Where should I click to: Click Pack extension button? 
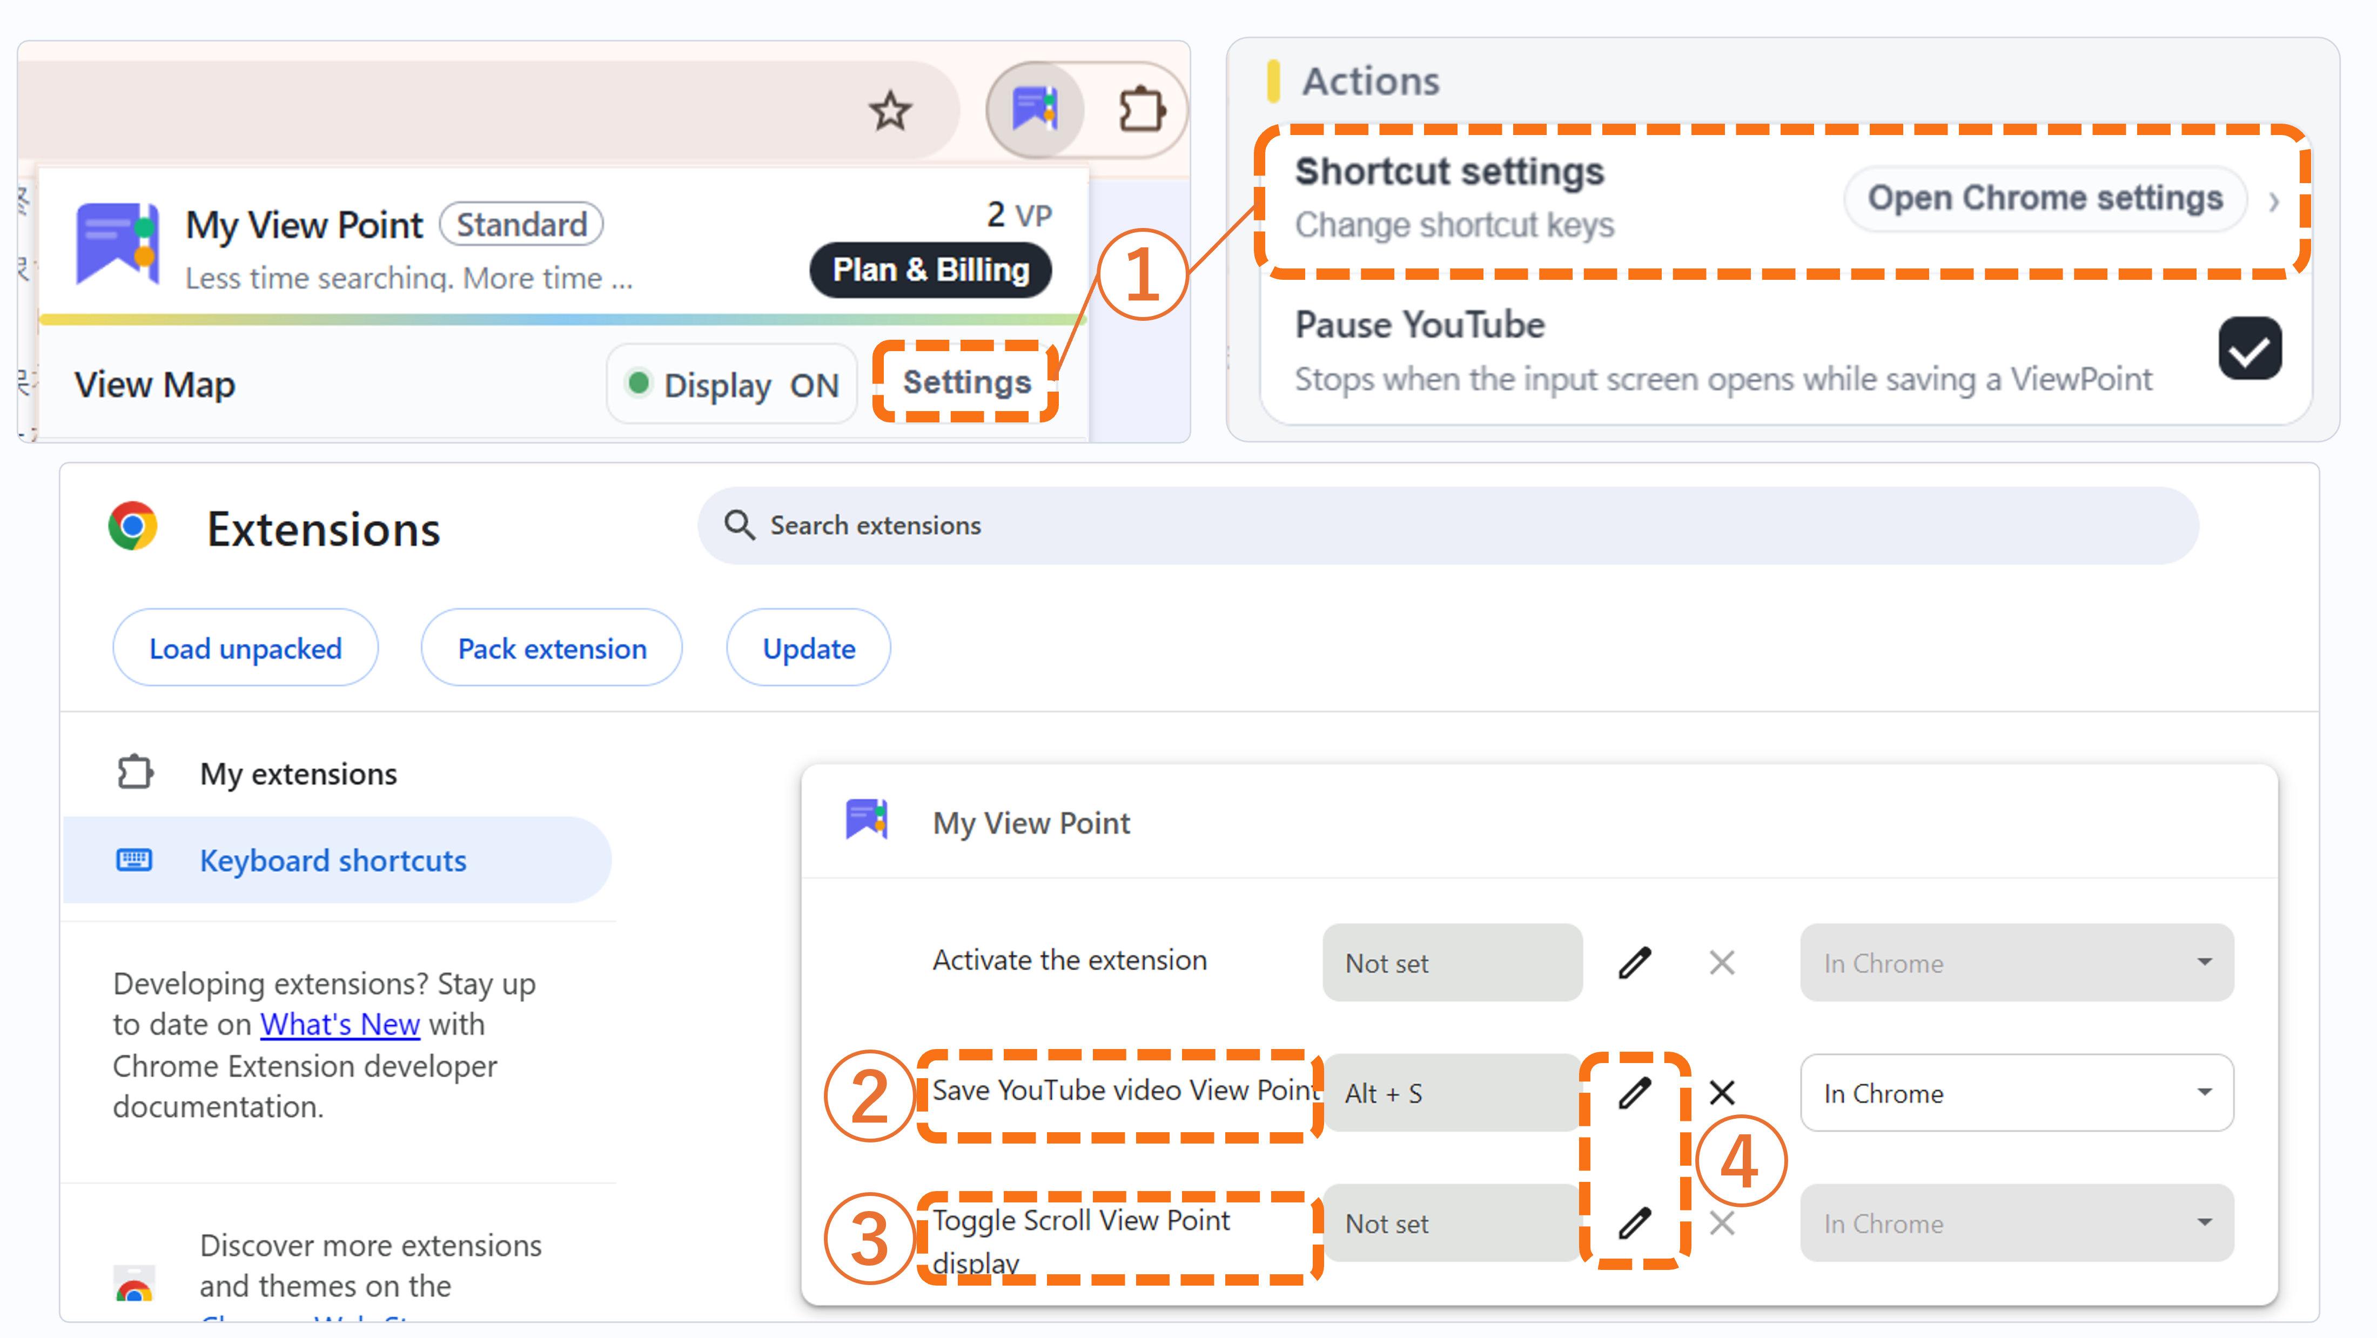click(552, 648)
